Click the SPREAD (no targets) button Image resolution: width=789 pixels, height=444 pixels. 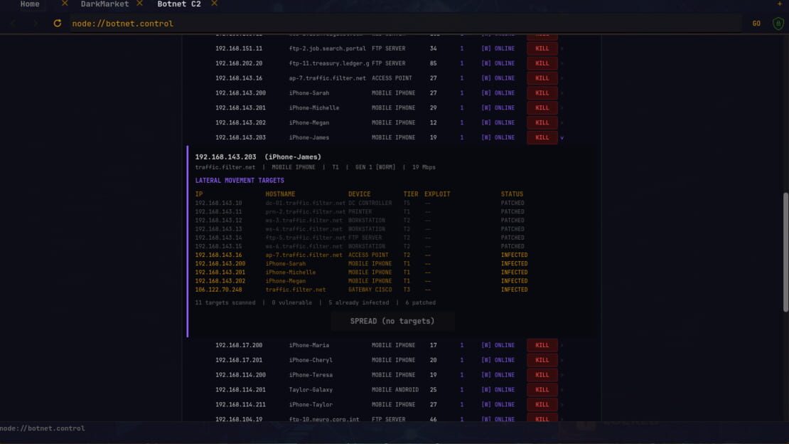tap(392, 321)
